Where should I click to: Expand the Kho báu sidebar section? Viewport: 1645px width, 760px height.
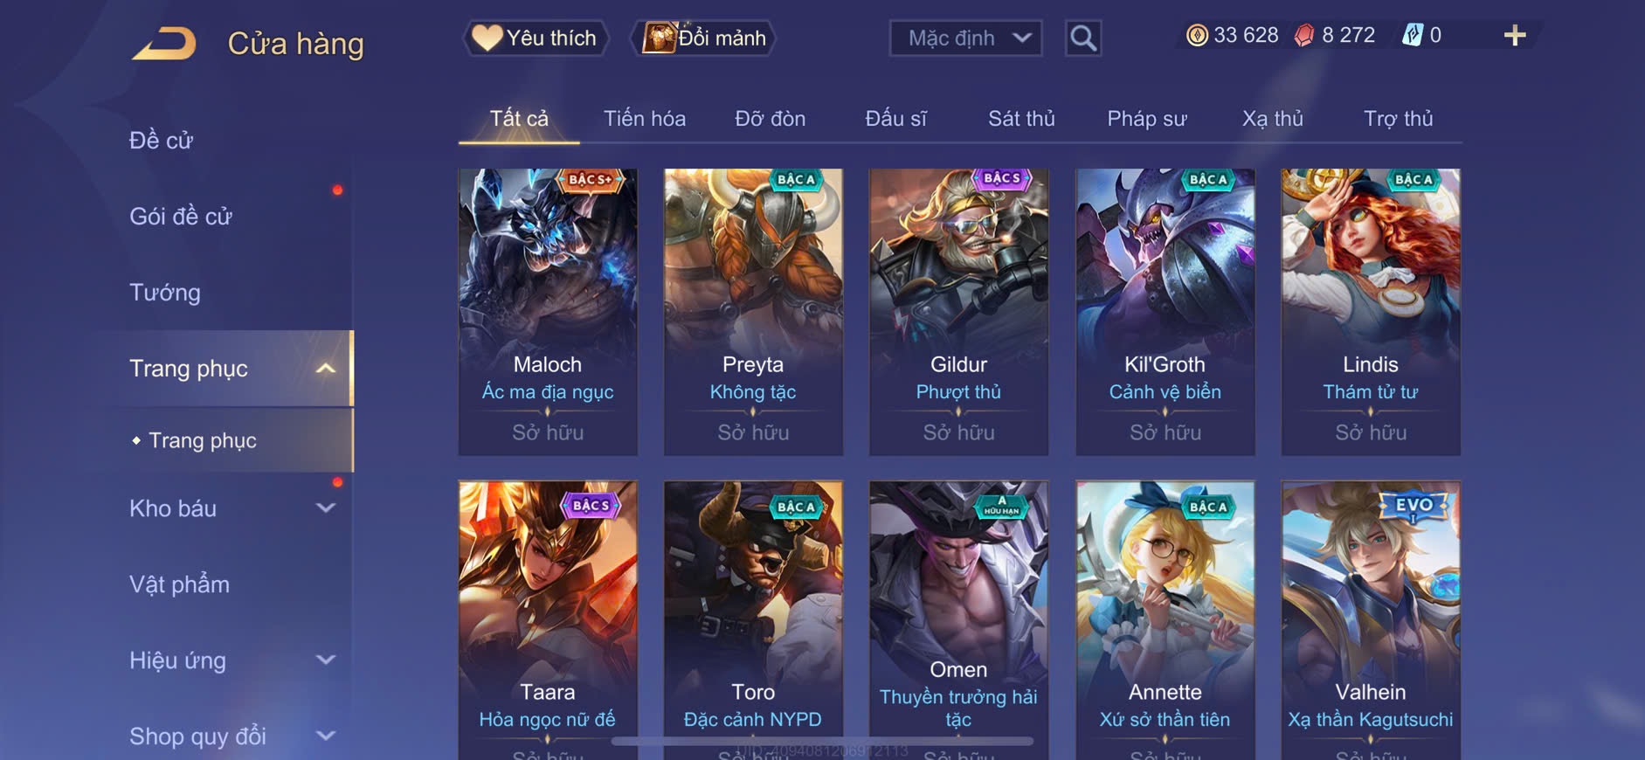click(326, 508)
